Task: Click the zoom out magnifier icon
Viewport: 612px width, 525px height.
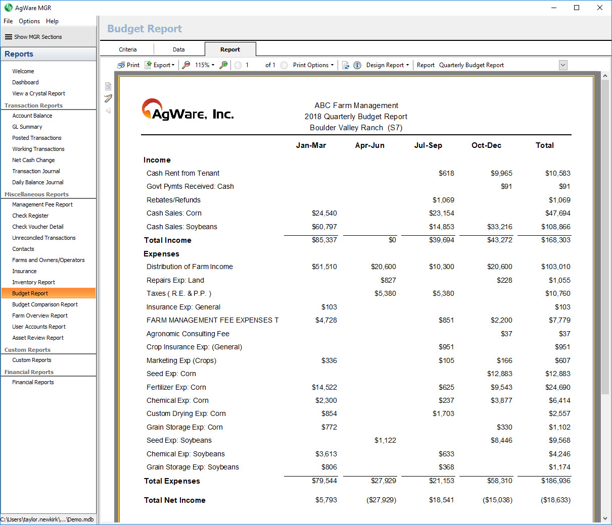Action: pyautogui.click(x=186, y=65)
